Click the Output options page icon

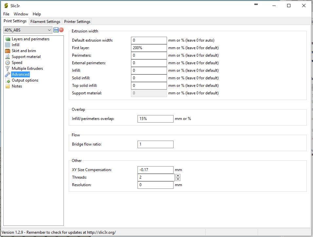click(x=8, y=80)
